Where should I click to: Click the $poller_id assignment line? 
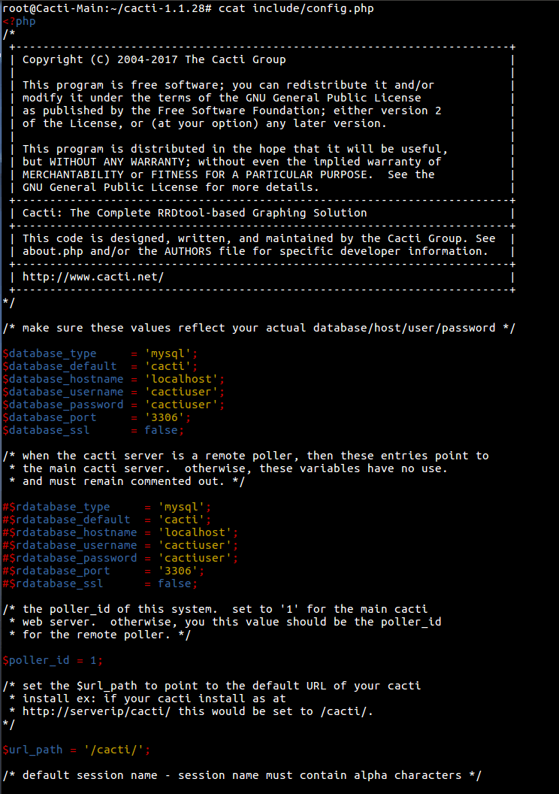[53, 660]
